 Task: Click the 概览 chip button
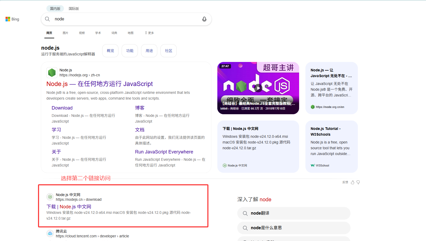(x=110, y=51)
